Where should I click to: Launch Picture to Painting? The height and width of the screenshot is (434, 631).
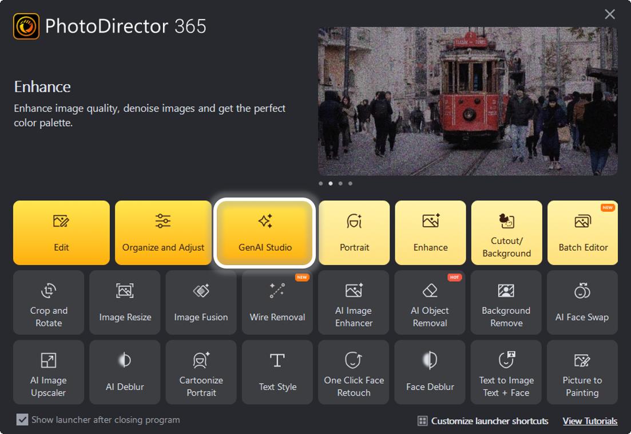[582, 372]
